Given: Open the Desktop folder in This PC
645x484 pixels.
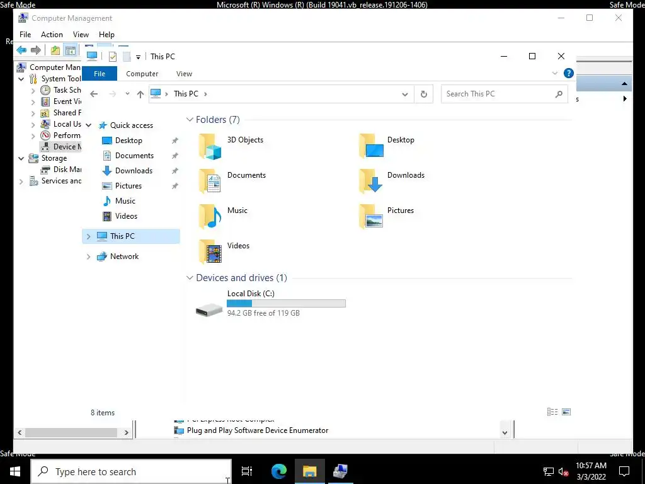Looking at the screenshot, I should coord(387,146).
